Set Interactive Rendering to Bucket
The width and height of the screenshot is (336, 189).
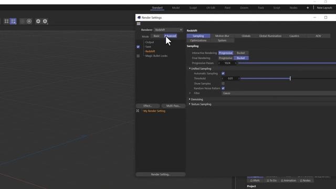pyautogui.click(x=240, y=53)
